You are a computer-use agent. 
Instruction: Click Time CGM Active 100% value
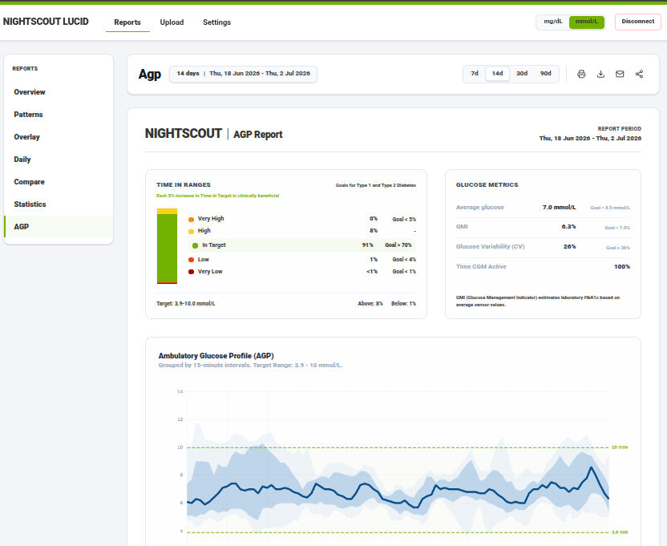click(x=622, y=266)
